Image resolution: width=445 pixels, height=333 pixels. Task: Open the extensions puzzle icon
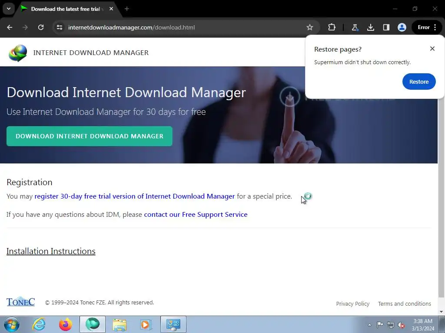point(332,27)
